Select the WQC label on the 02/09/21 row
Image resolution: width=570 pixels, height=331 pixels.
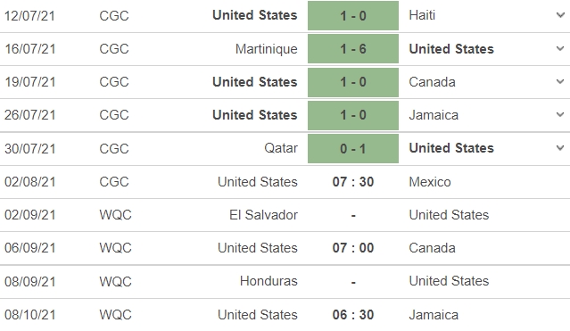click(x=115, y=215)
